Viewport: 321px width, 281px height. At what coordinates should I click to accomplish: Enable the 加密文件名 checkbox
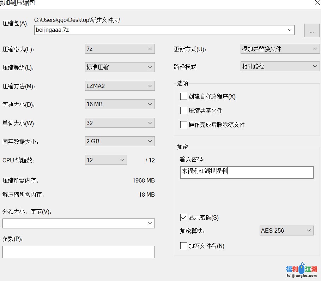click(184, 246)
